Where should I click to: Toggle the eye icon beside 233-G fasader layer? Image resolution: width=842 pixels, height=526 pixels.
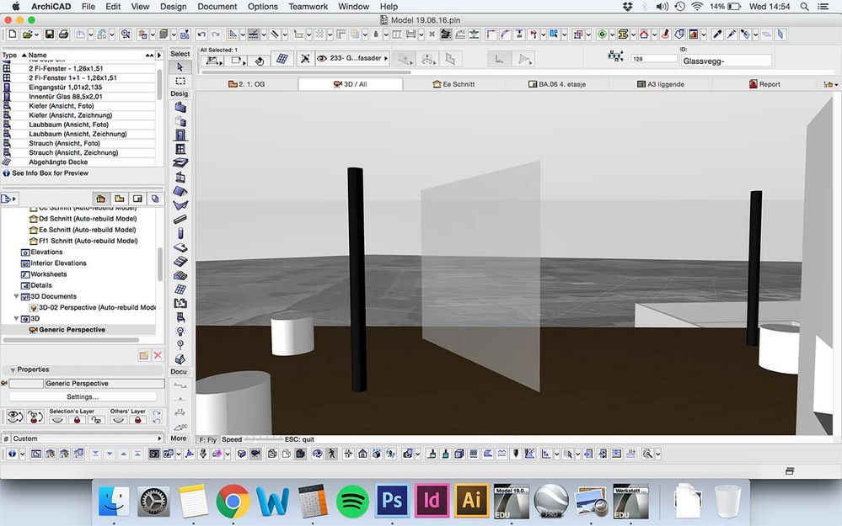322,58
